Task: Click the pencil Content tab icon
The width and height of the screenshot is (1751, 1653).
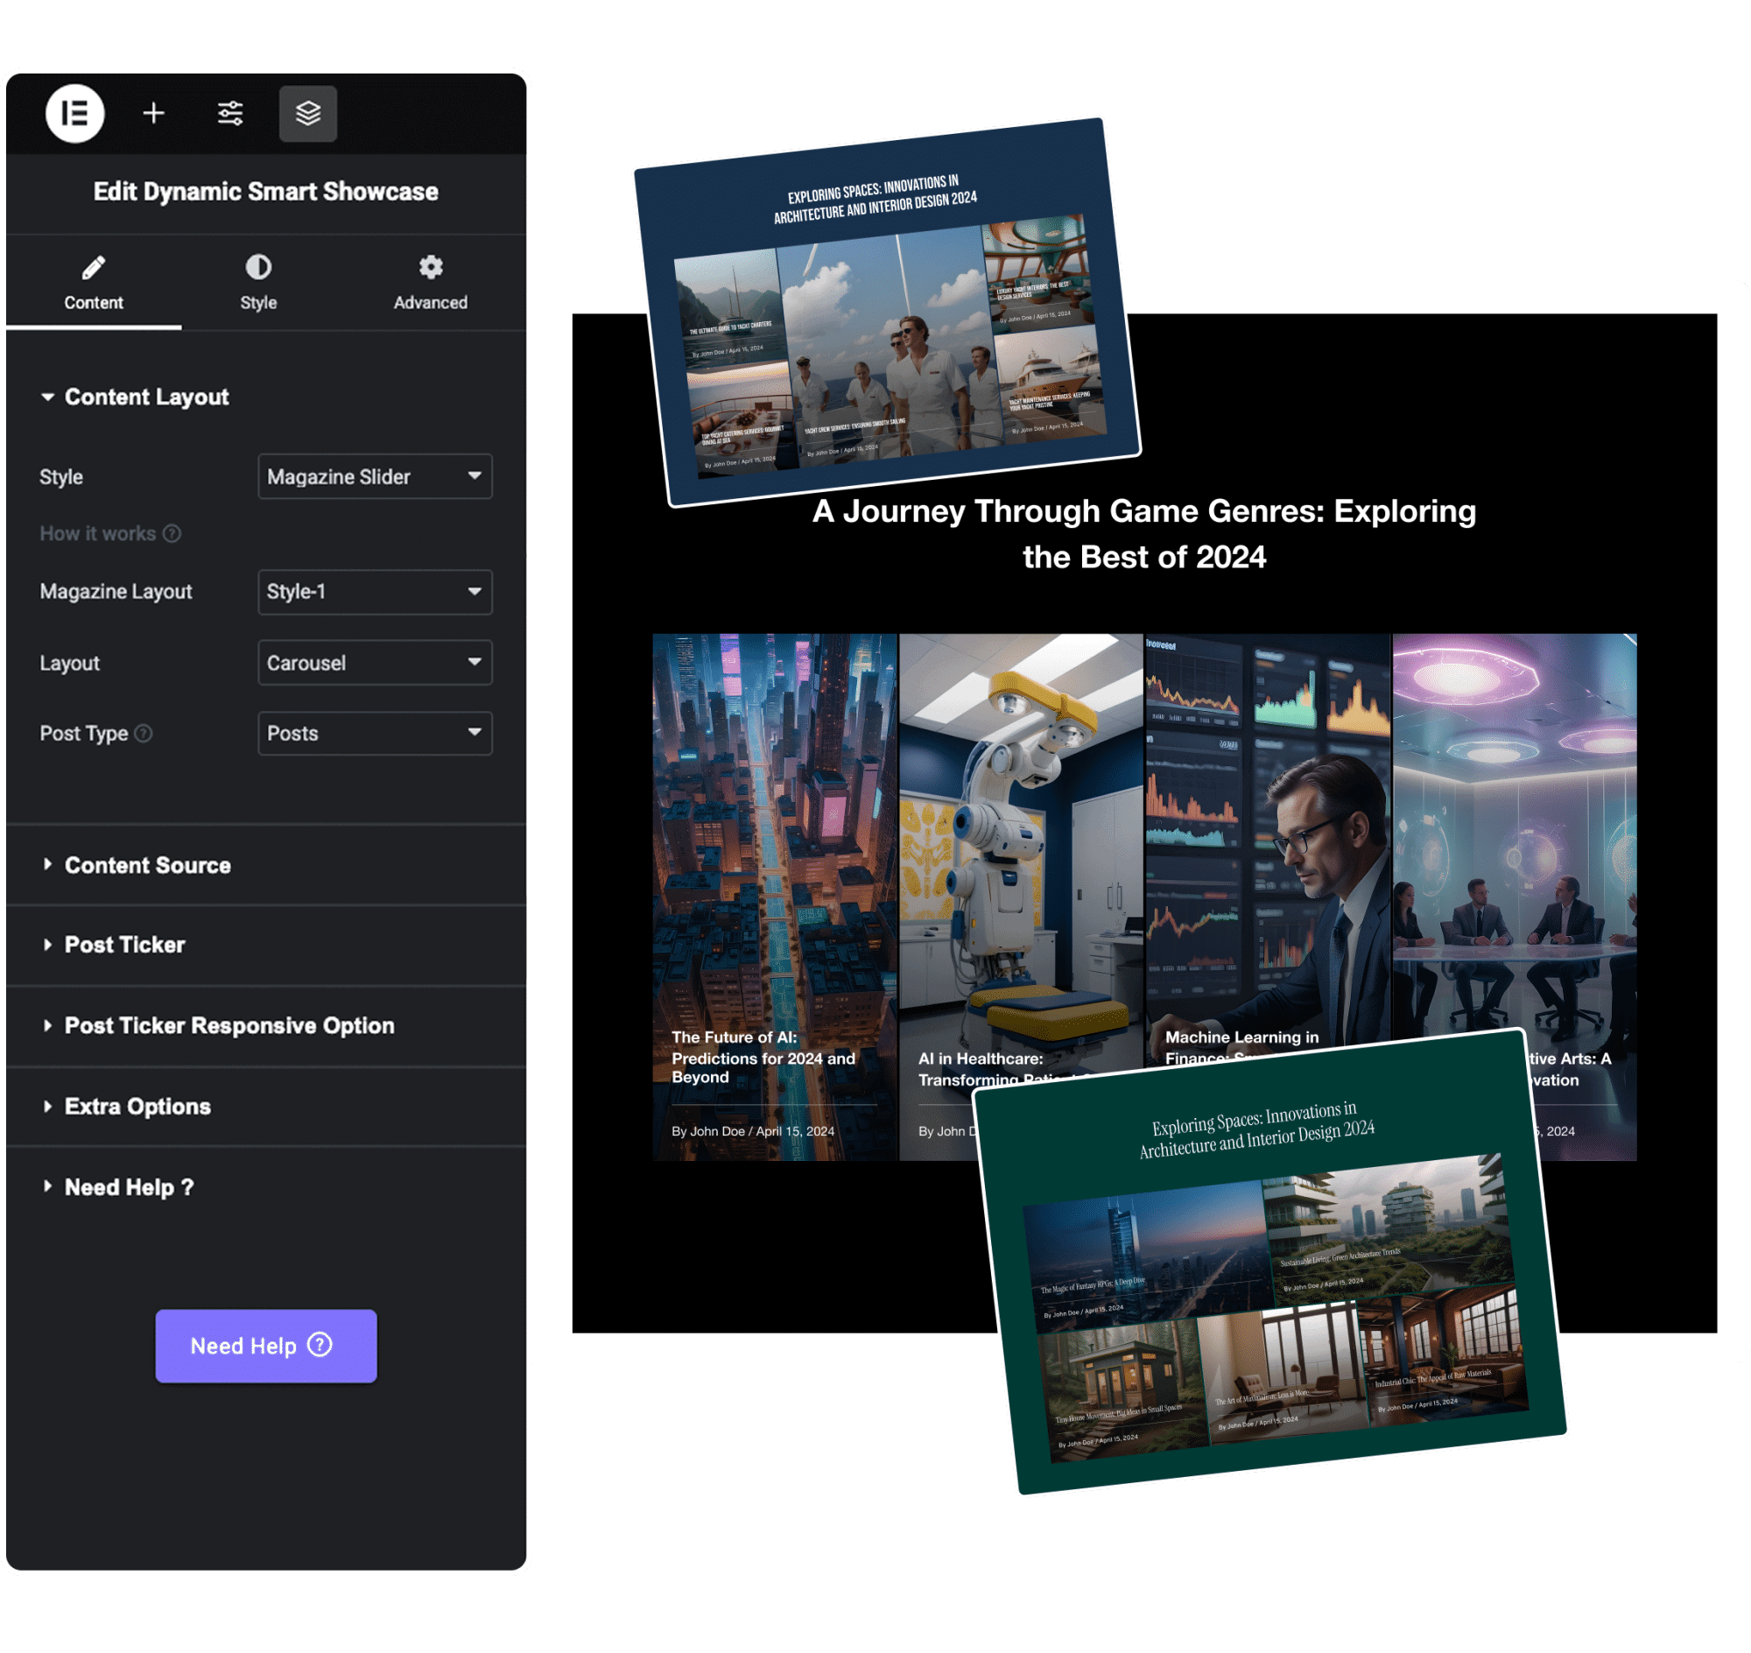Action: [94, 267]
